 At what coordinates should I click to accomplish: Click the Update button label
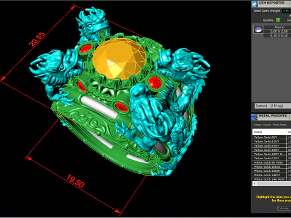[x=268, y=20]
